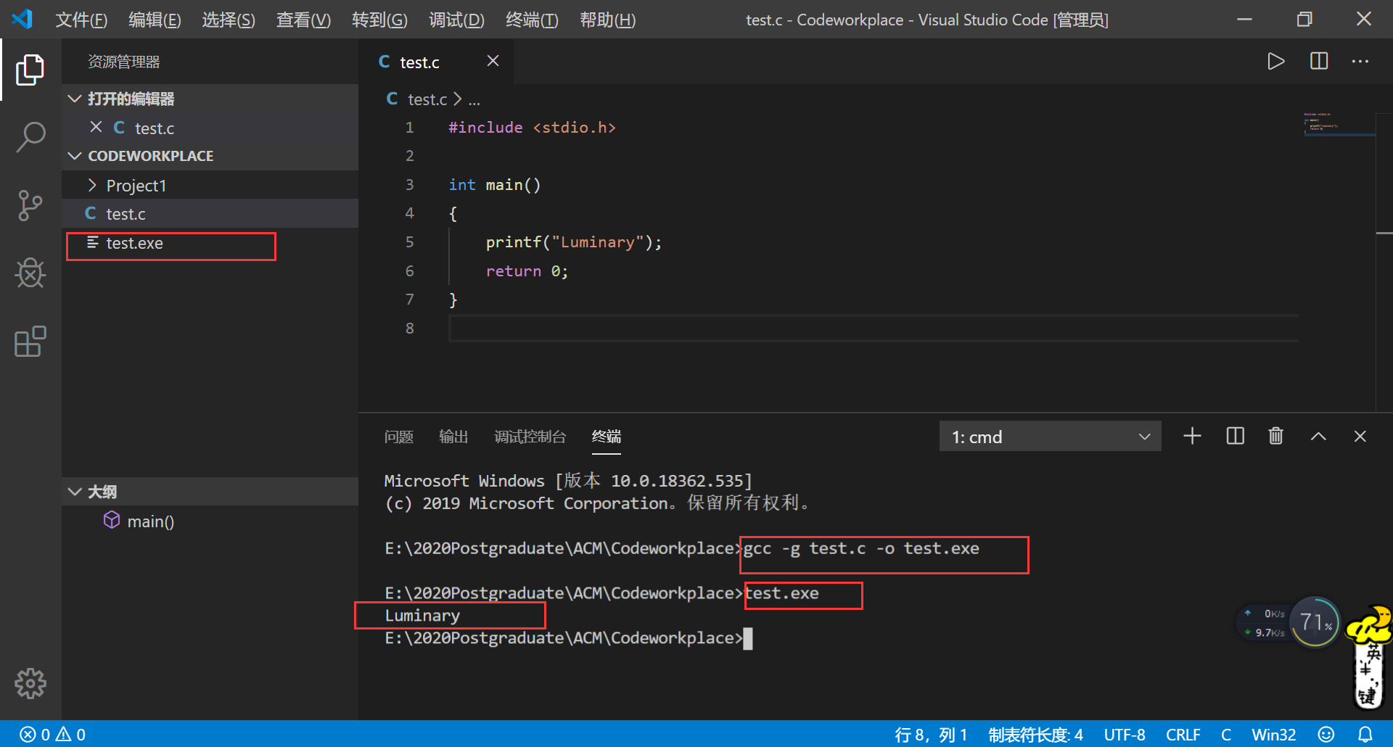Viewport: 1393px width, 747px height.
Task: Open the Extensions view
Action: coord(30,342)
